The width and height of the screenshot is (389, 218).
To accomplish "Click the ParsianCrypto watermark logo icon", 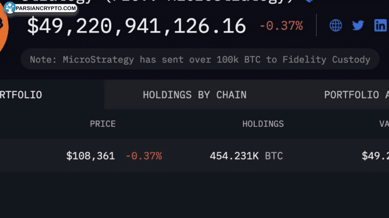I will coord(10,8).
